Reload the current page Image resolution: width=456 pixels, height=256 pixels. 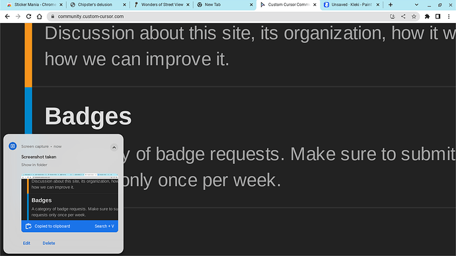[28, 17]
